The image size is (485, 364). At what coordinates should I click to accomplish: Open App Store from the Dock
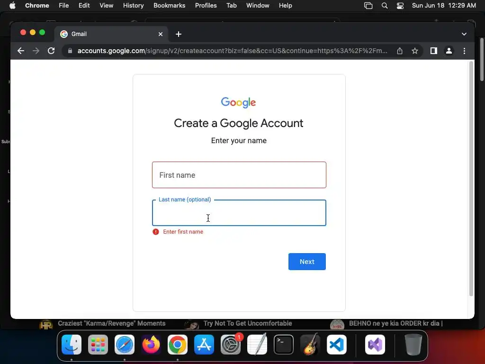(204, 345)
